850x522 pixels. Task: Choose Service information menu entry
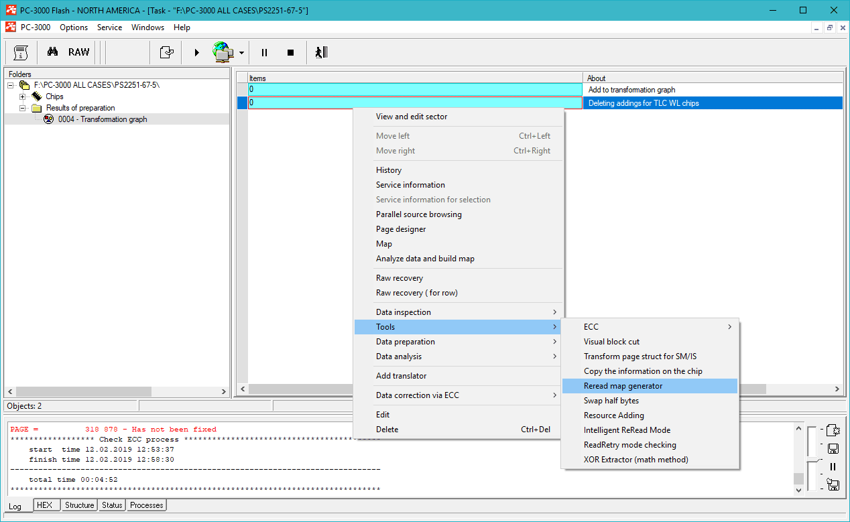pyautogui.click(x=459, y=185)
